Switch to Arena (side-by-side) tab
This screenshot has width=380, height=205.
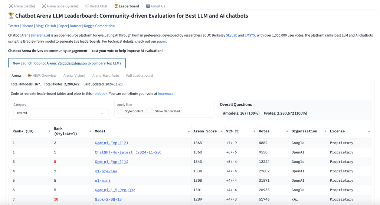[x=60, y=6]
